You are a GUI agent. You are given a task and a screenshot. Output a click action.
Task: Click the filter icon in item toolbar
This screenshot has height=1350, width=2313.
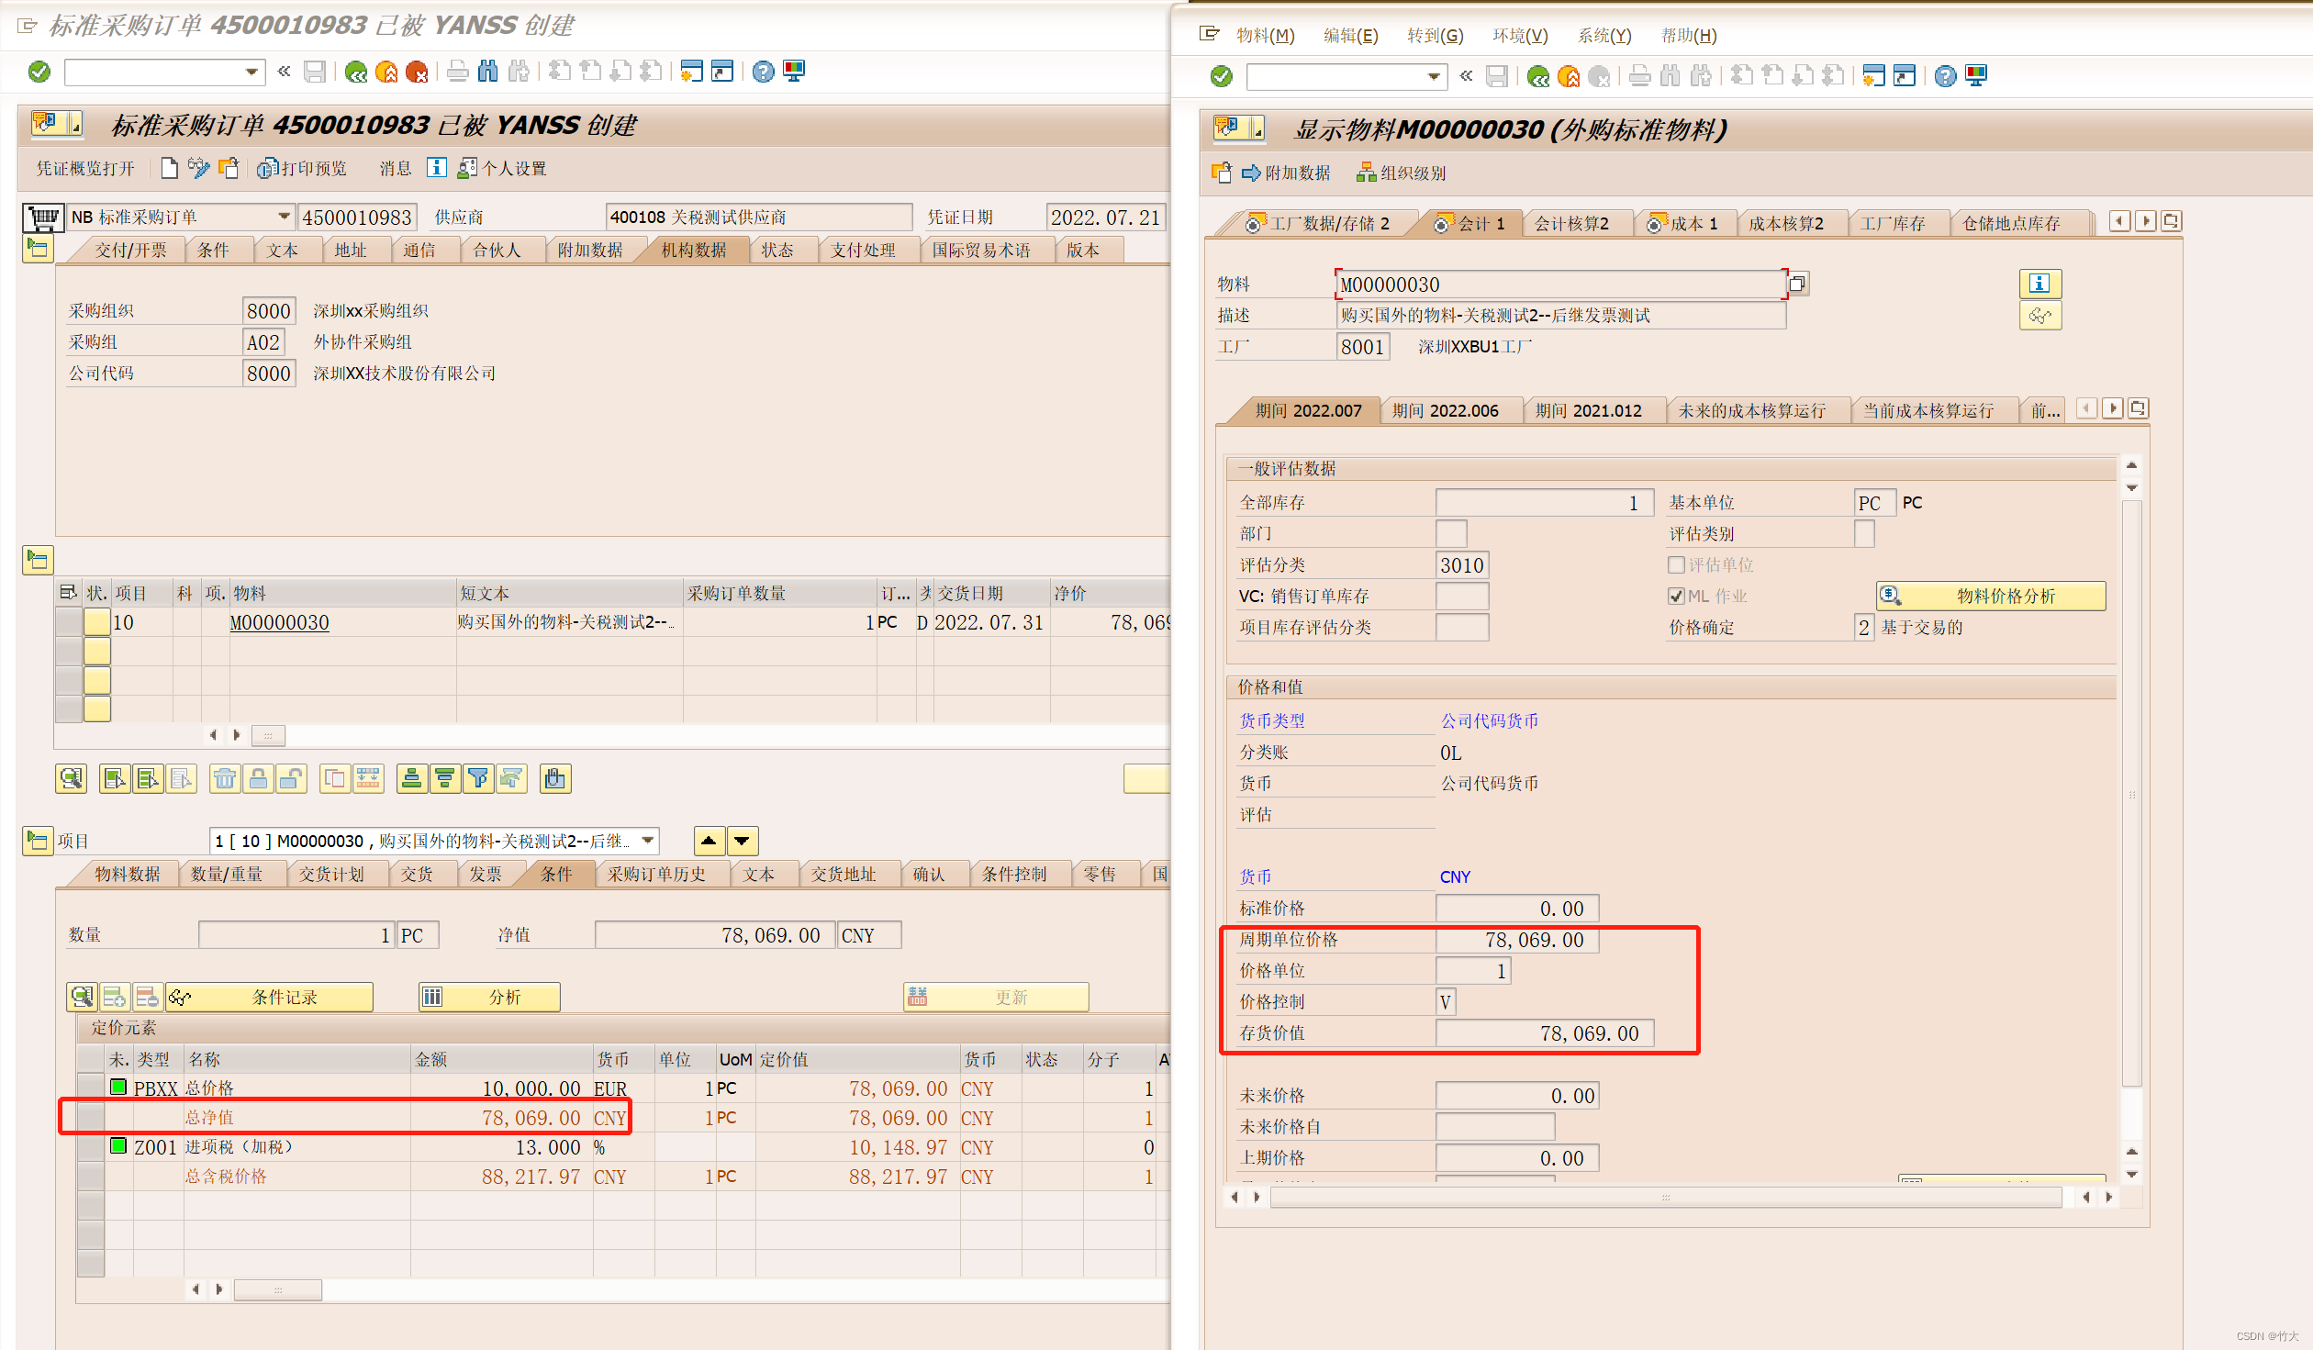[478, 779]
